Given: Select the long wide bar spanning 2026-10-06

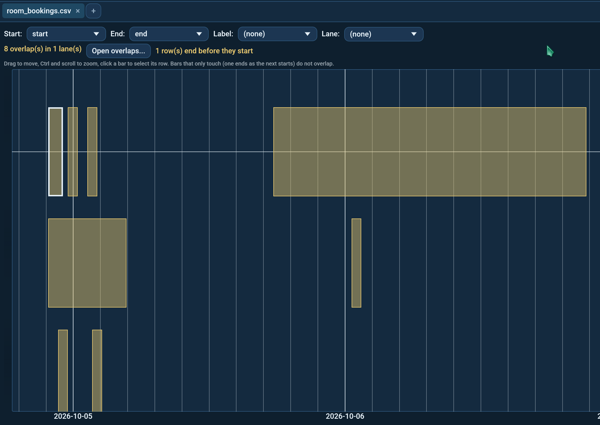Looking at the screenshot, I should [430, 152].
